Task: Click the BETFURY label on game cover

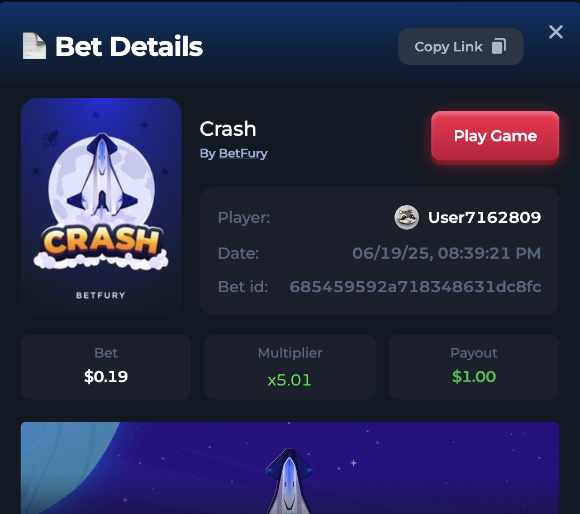Action: (x=101, y=295)
